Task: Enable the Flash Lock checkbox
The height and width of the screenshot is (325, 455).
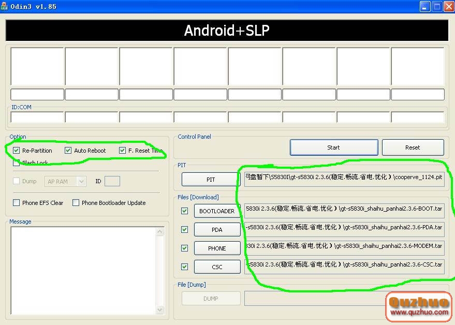Action: point(16,163)
